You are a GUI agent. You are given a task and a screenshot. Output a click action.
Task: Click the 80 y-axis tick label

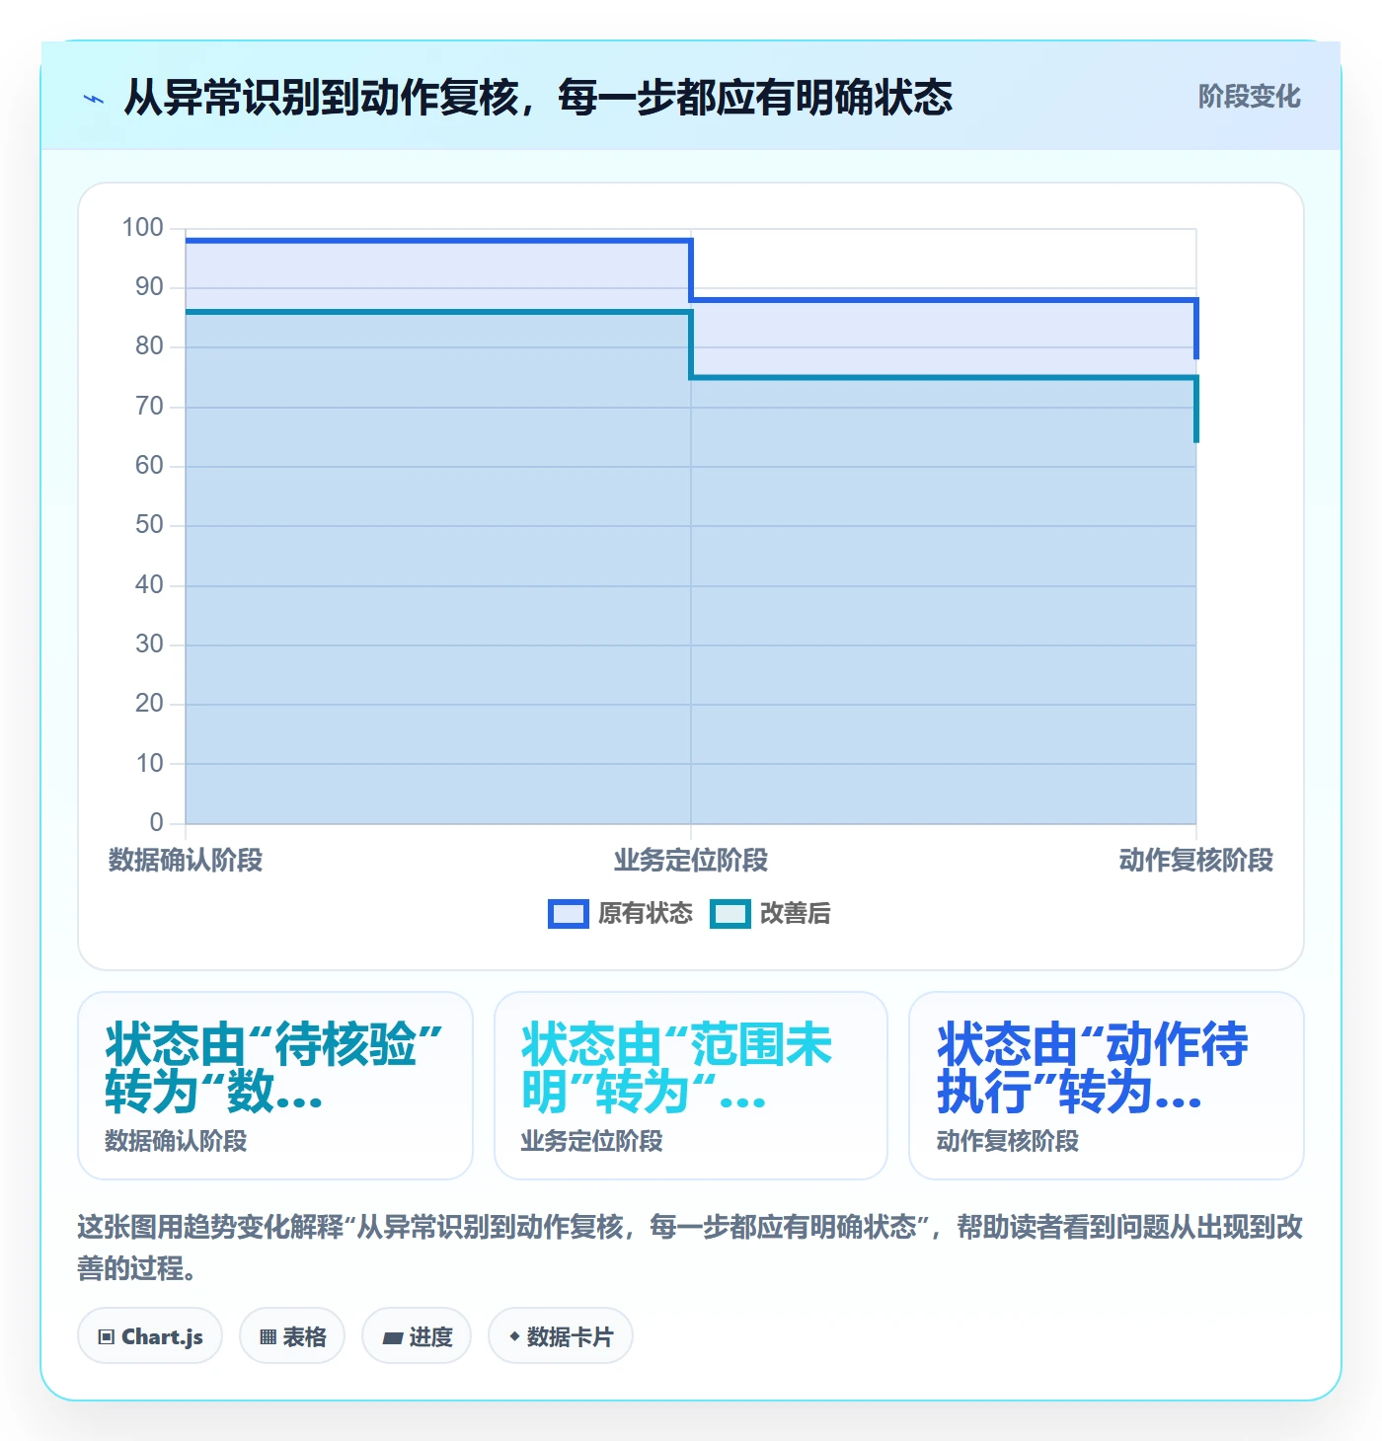149,346
